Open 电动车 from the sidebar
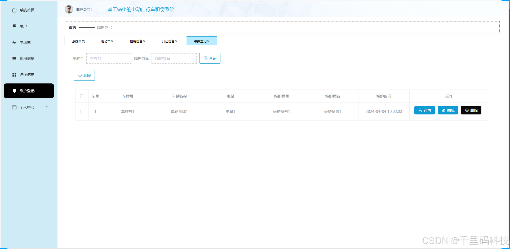 coord(29,42)
